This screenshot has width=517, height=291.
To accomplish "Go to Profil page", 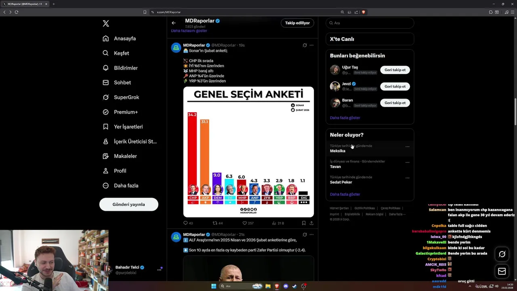I will (114, 171).
